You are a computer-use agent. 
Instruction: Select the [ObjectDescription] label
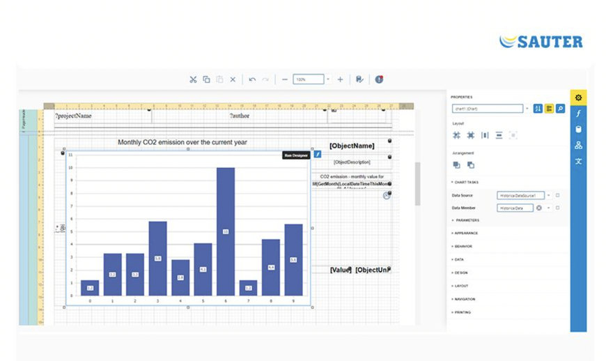tap(352, 162)
